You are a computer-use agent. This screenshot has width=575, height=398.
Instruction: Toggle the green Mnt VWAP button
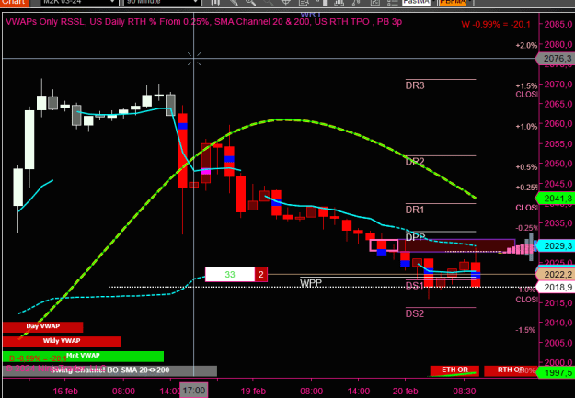click(83, 357)
